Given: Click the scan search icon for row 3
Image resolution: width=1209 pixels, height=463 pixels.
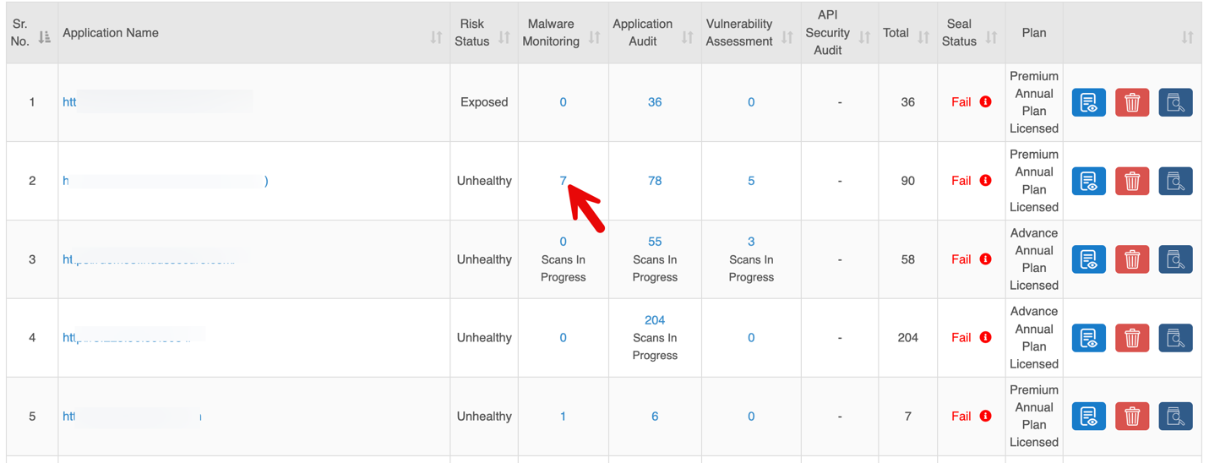Looking at the screenshot, I should pos(1174,259).
